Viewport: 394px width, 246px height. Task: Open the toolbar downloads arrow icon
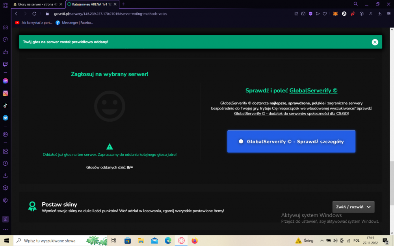[379, 14]
